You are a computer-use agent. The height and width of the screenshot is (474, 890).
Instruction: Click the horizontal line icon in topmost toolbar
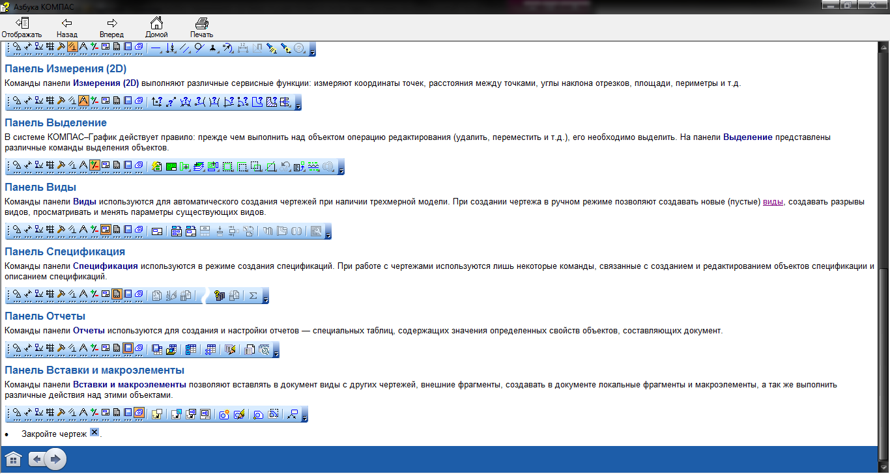pyautogui.click(x=156, y=48)
